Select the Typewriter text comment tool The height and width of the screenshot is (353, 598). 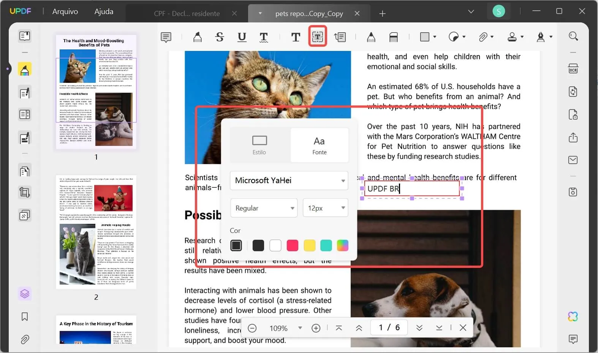point(296,37)
